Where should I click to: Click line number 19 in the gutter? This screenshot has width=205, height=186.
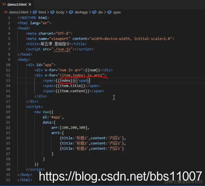click(8, 112)
